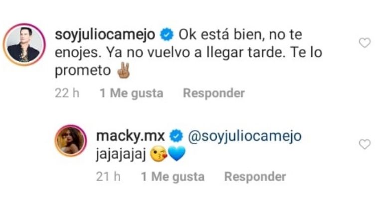Click the peace-sign hand emoji

(x=123, y=70)
